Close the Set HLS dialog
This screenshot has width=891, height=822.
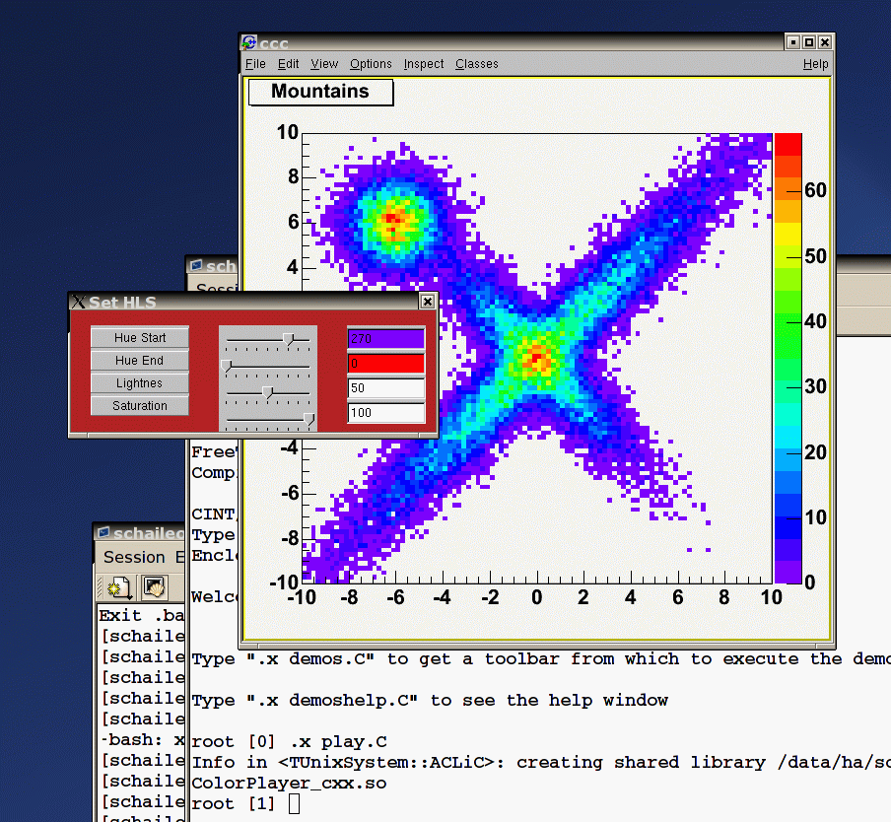[427, 302]
